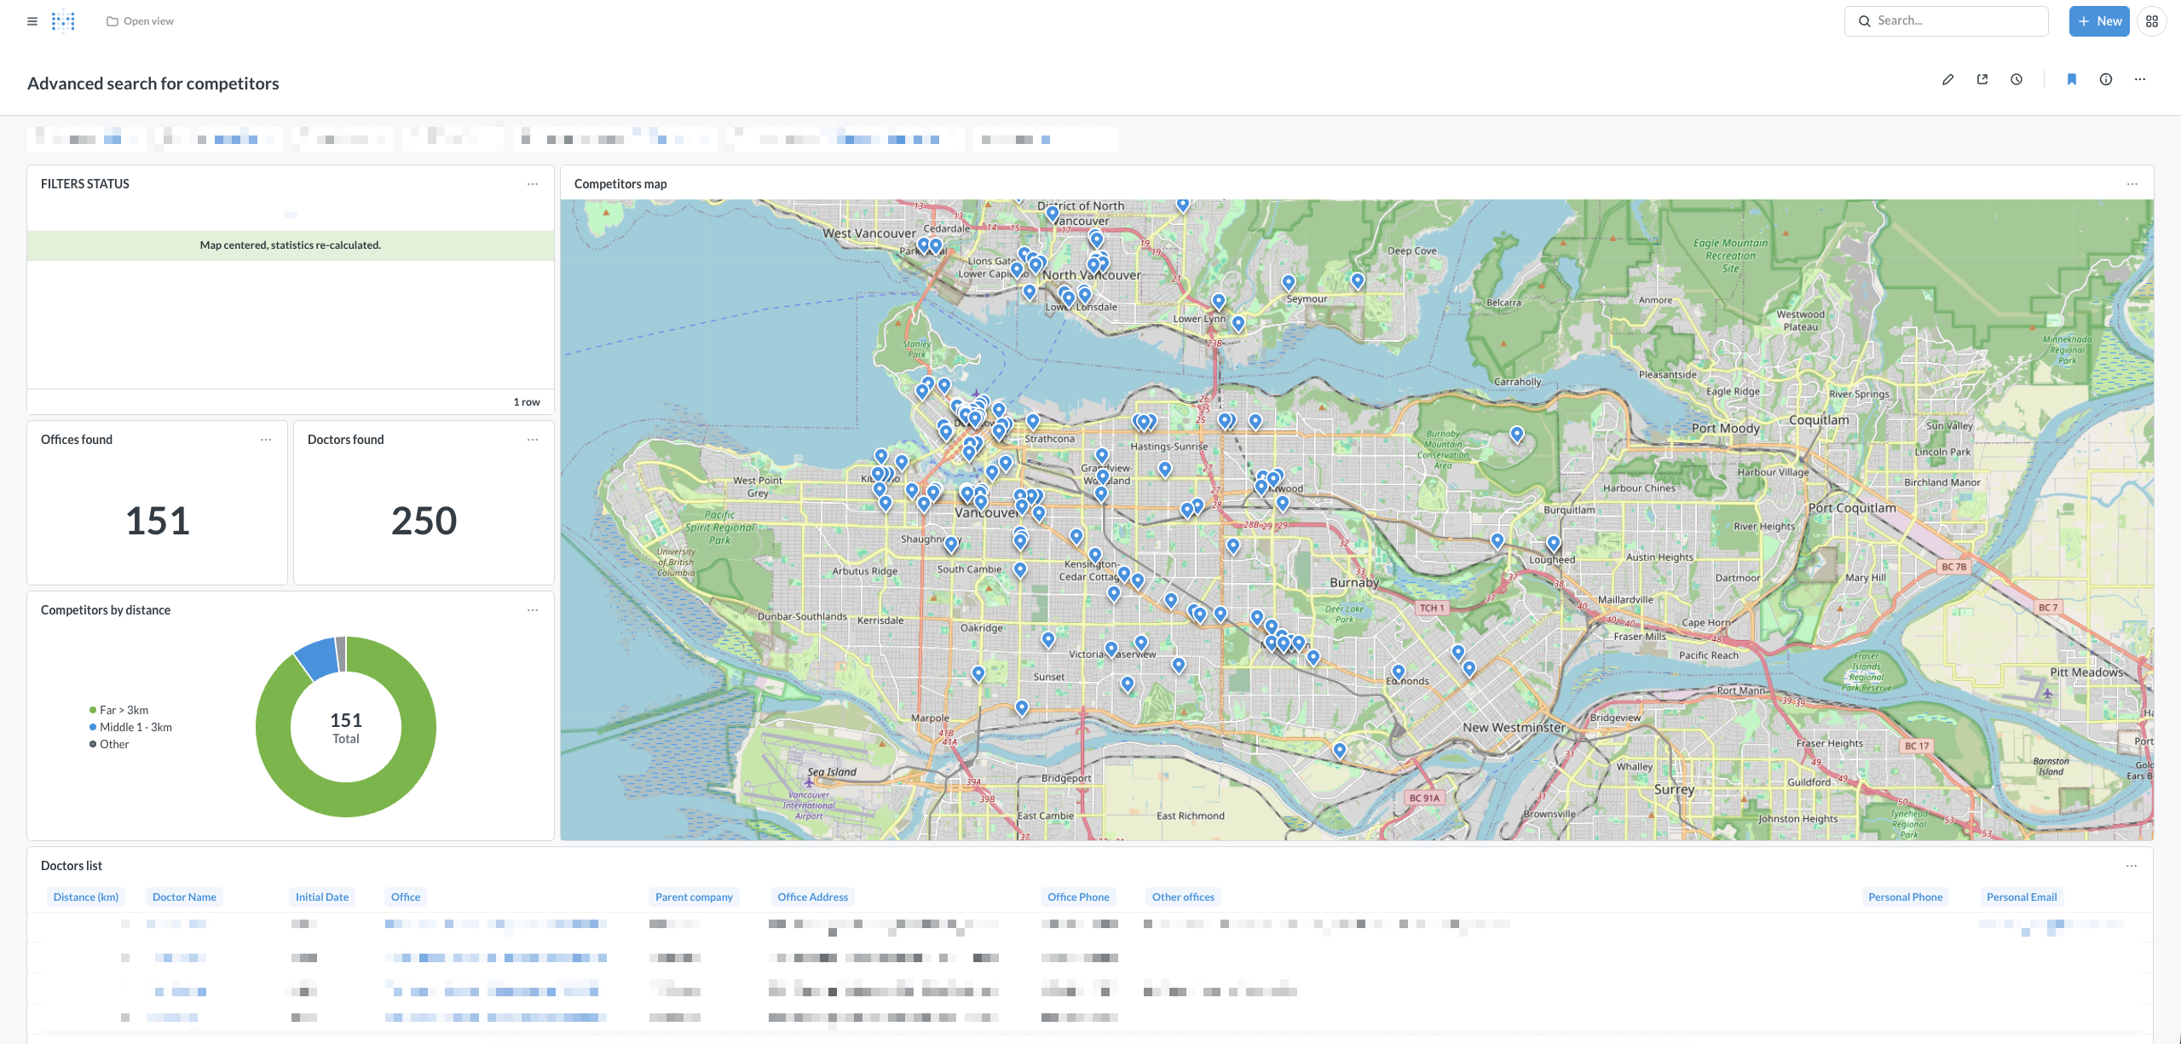
Task: Click the share dashboard icon
Action: (x=1982, y=79)
